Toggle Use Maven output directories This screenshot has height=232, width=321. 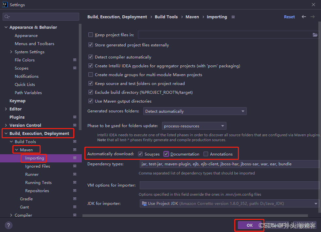point(91,101)
